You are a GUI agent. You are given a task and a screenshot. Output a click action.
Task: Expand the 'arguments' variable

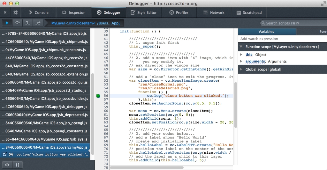[x=241, y=61]
